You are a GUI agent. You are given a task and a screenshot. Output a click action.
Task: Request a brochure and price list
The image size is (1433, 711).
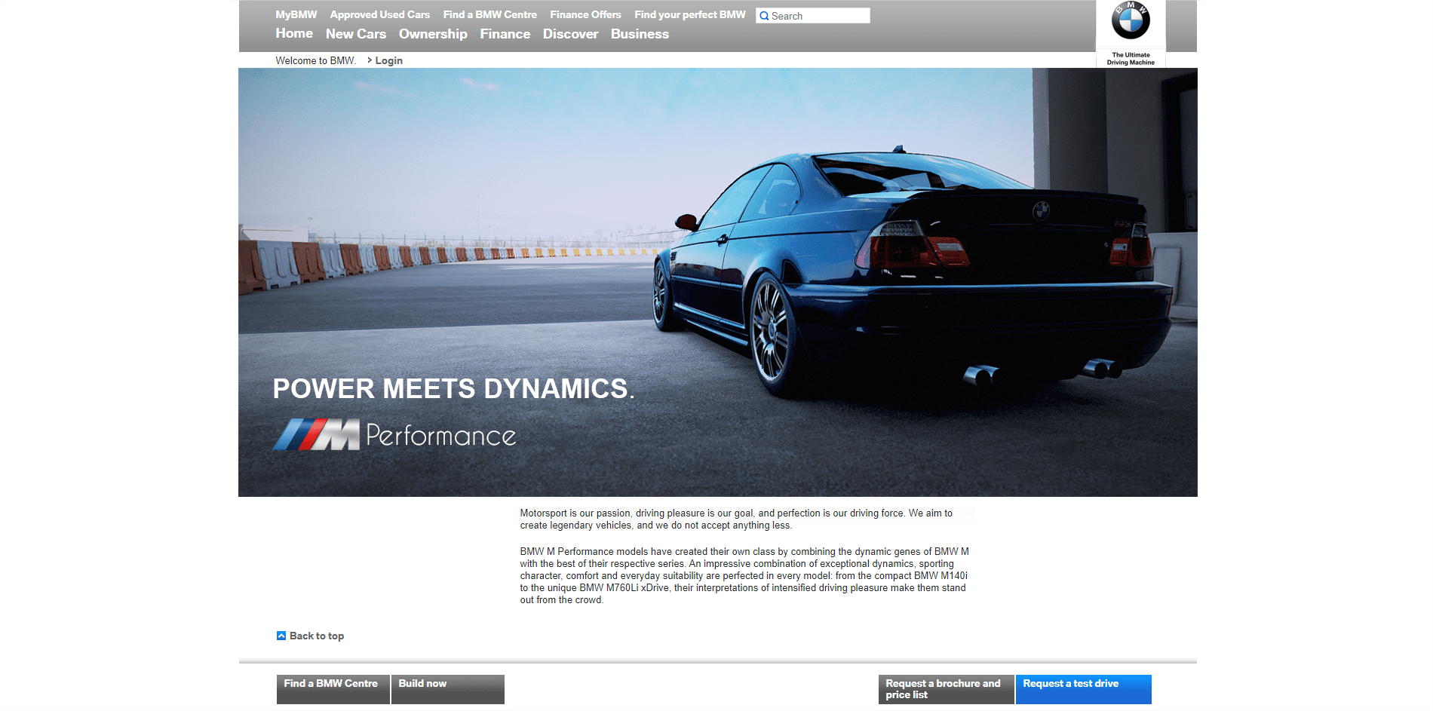point(945,688)
